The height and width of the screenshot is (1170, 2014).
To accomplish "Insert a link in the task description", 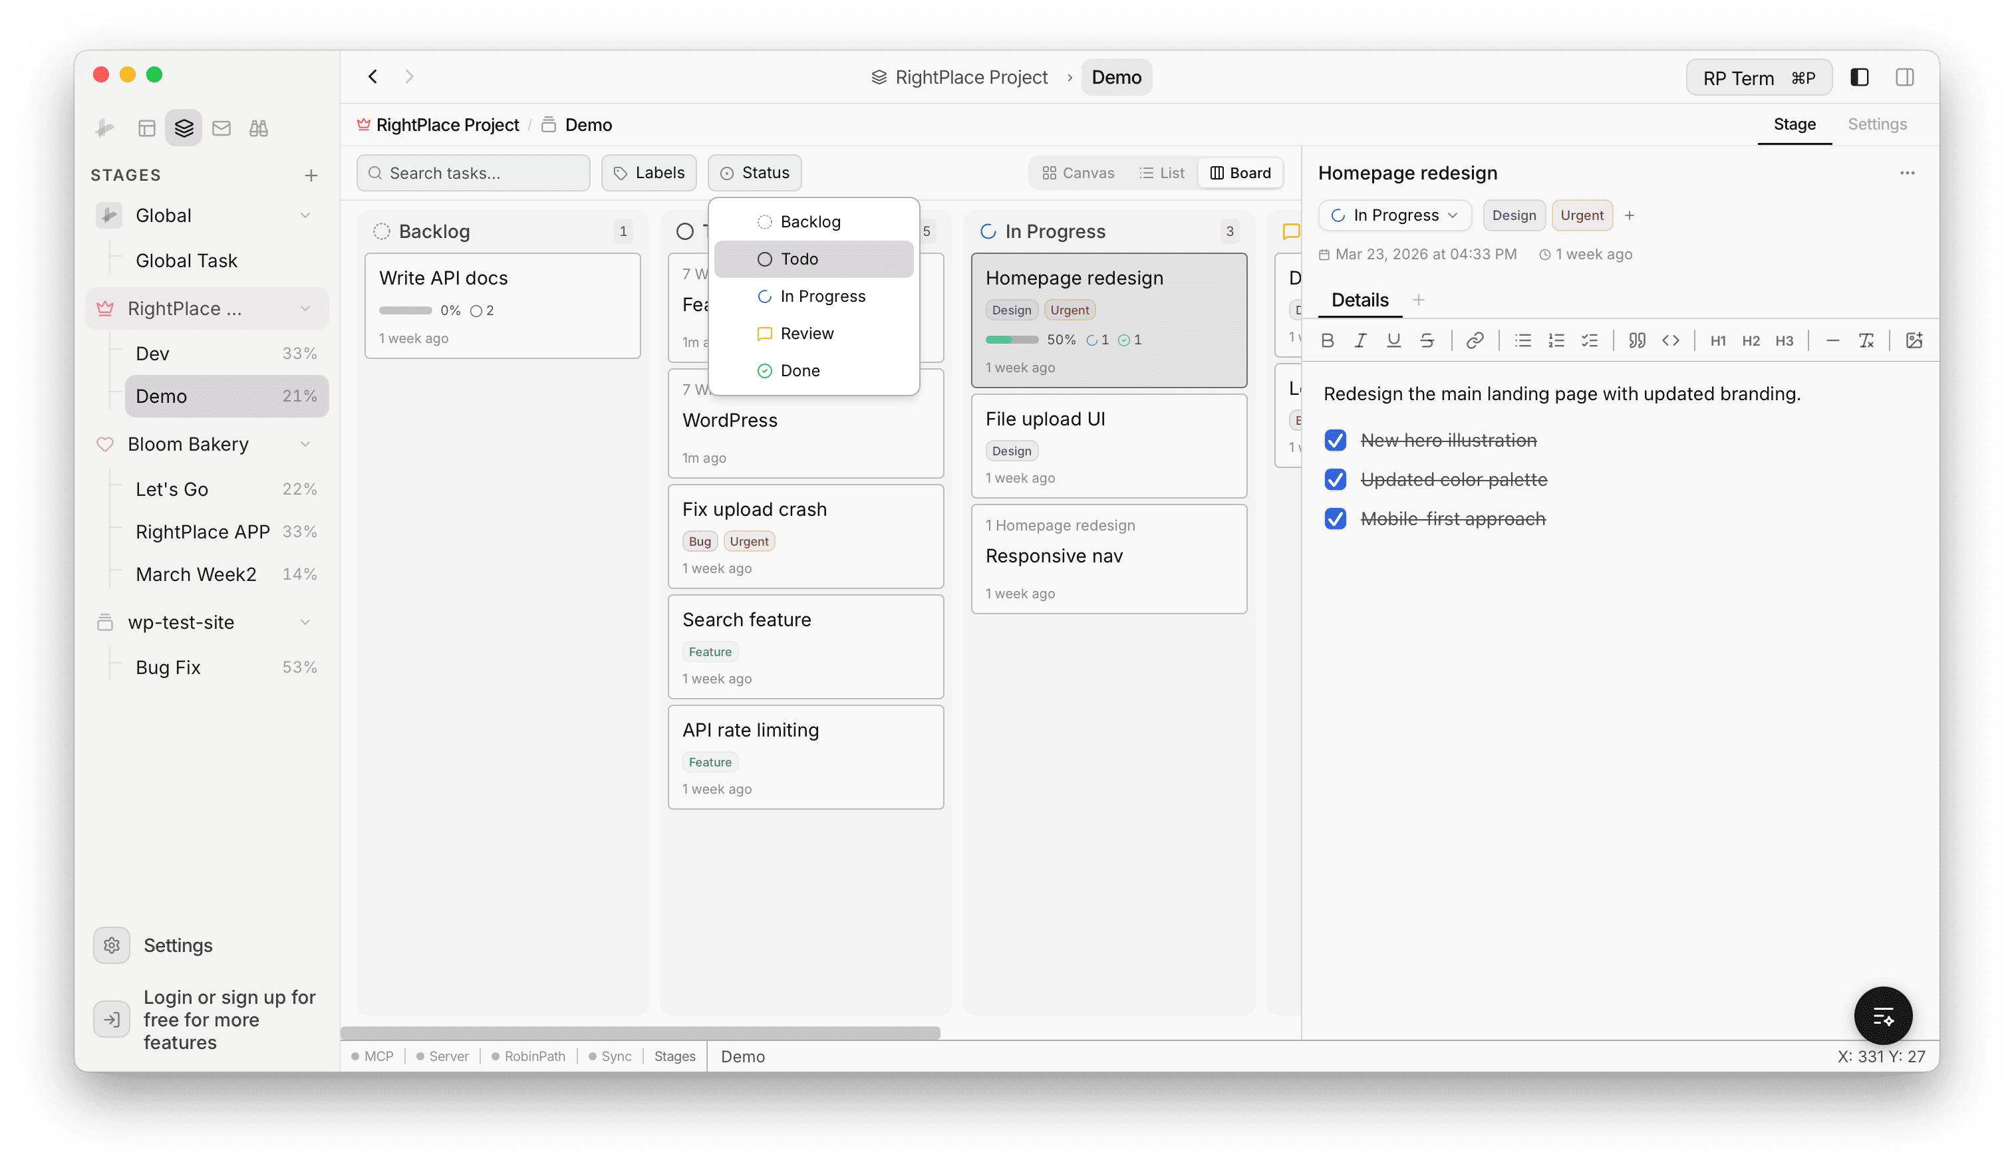I will click(x=1475, y=340).
